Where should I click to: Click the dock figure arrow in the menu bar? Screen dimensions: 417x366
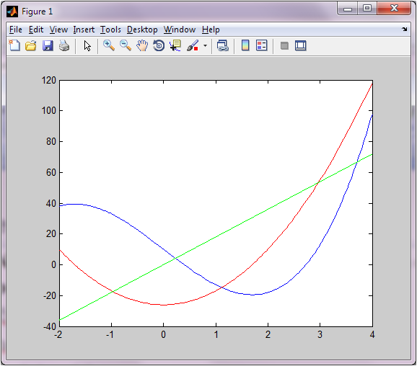click(405, 30)
